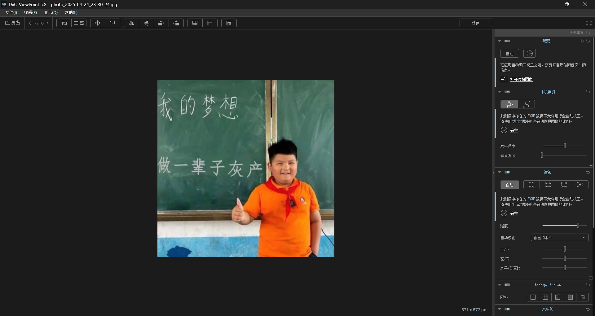Collapse the Reshape Fusion section
Image resolution: width=595 pixels, height=316 pixels.
499,285
